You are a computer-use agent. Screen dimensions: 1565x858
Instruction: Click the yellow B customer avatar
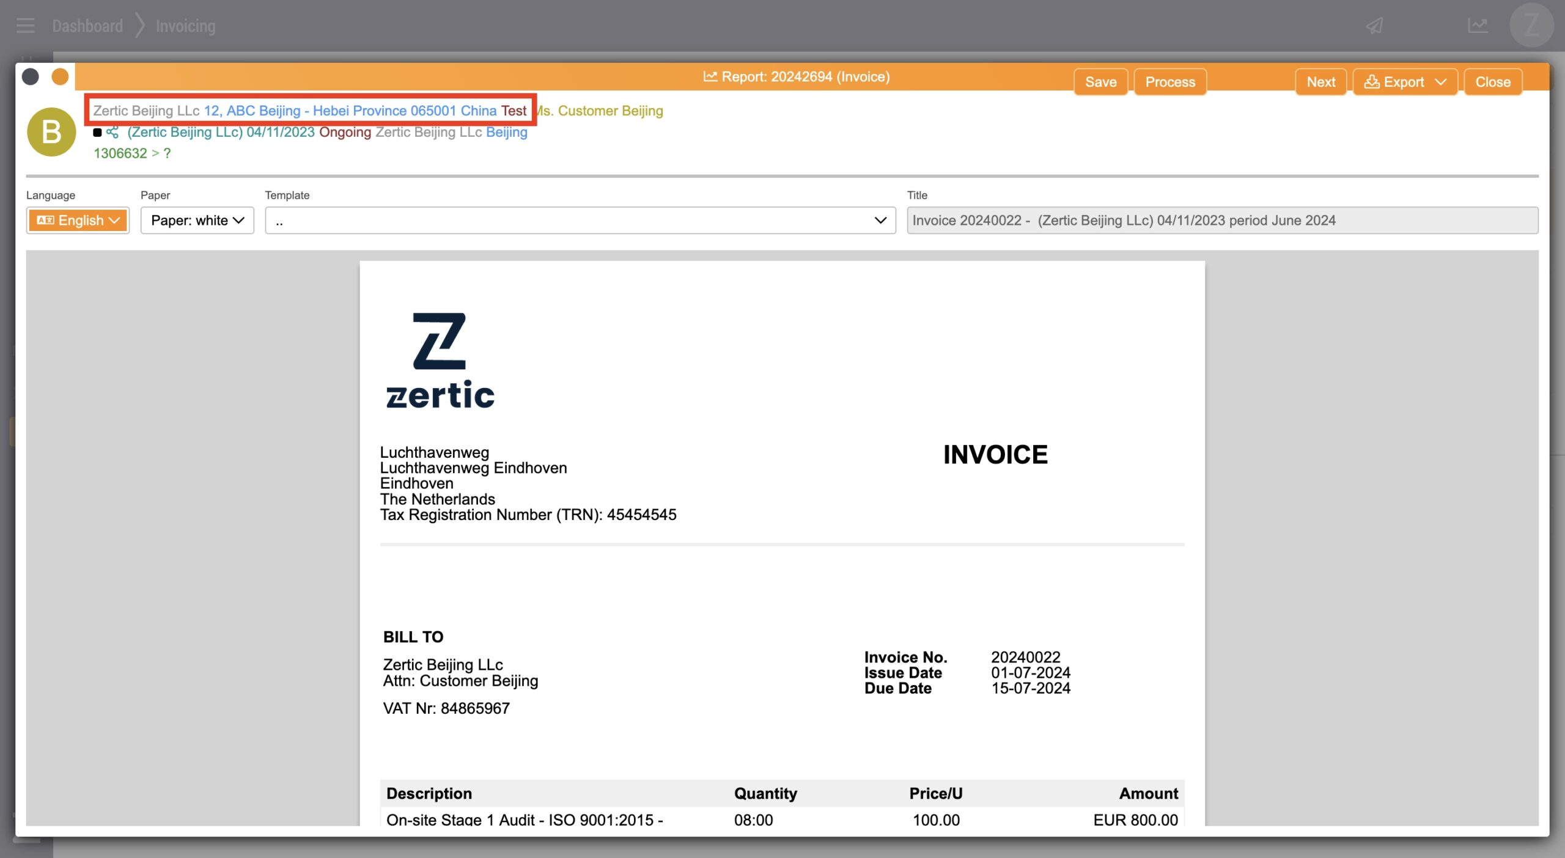[x=51, y=132]
